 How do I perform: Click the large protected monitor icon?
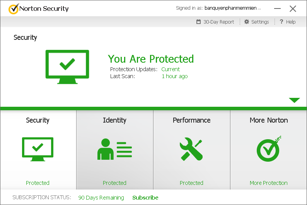click(67, 67)
